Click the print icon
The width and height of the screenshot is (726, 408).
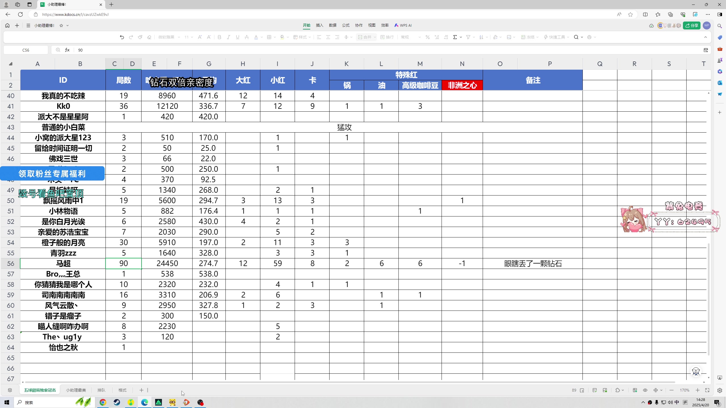589,37
